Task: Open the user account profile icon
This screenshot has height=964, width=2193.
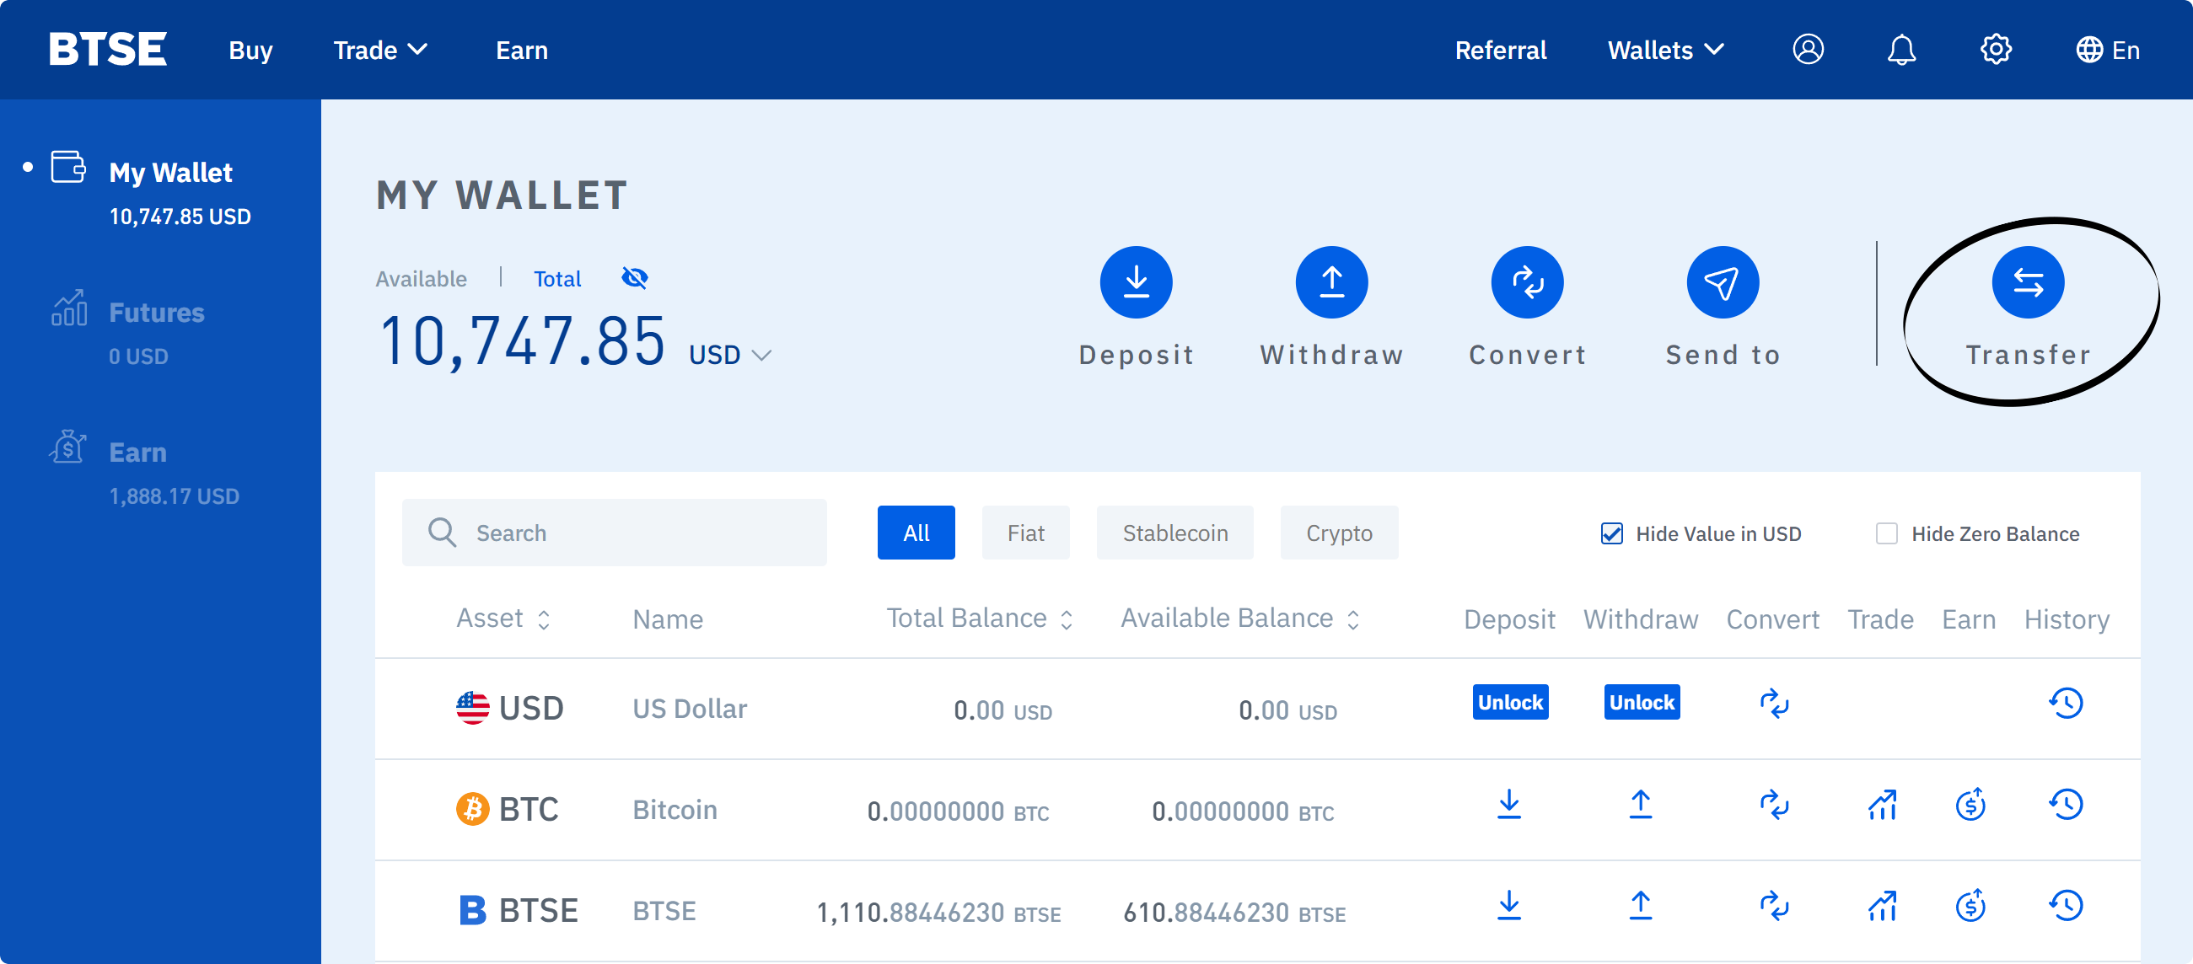Action: click(x=1808, y=50)
